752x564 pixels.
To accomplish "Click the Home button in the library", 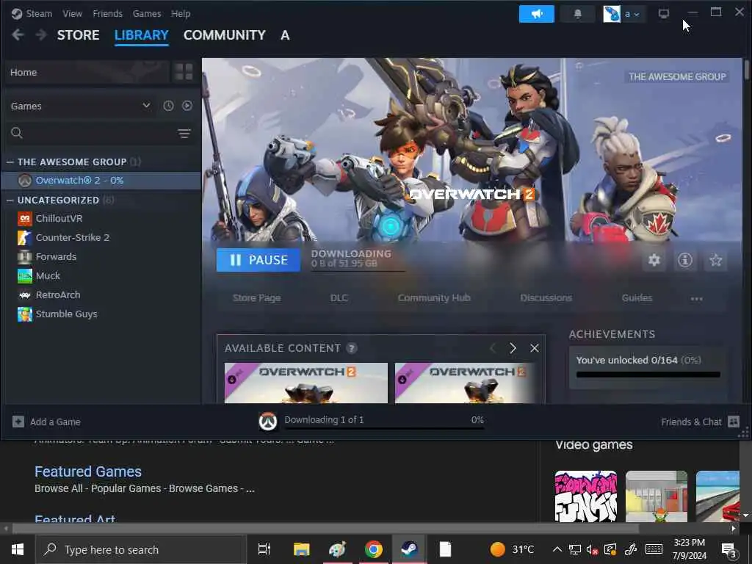I will pyautogui.click(x=87, y=72).
